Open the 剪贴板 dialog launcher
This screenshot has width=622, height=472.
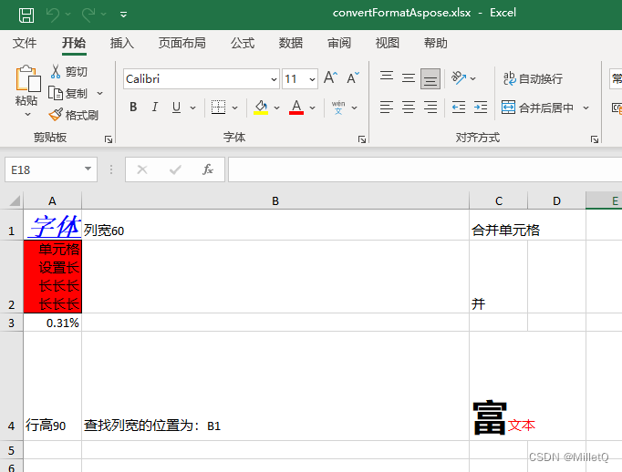[x=109, y=139]
